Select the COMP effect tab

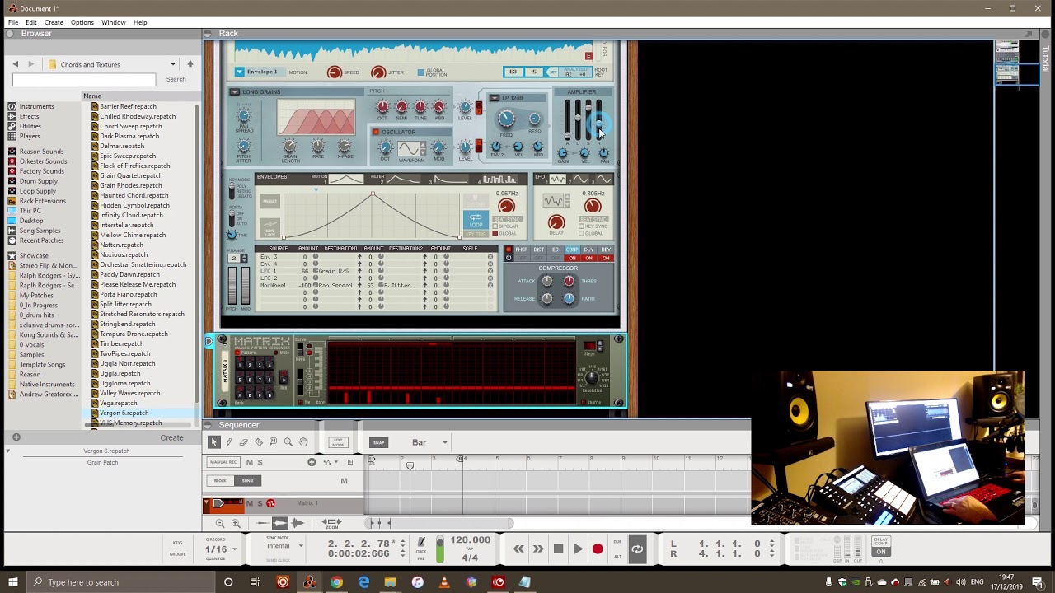572,250
